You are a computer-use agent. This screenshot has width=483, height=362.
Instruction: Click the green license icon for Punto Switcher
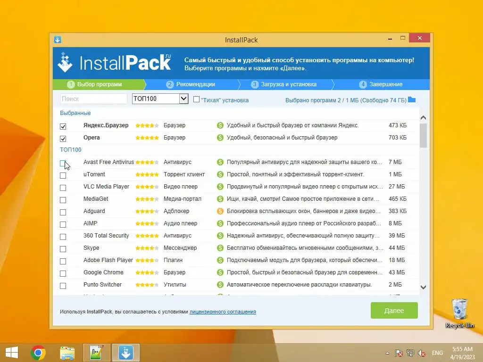coord(220,285)
